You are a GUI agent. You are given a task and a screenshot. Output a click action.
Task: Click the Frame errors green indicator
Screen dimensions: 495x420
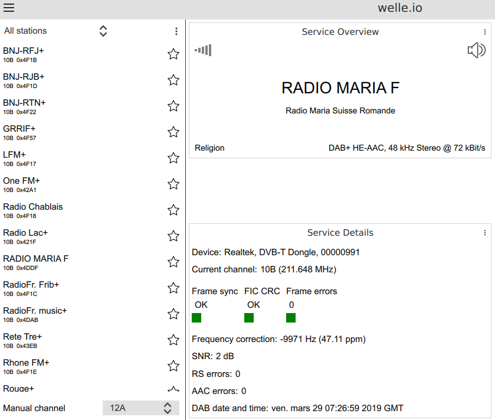coord(291,318)
